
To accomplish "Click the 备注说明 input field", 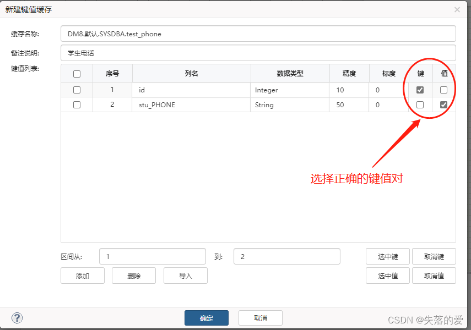I will pos(258,53).
